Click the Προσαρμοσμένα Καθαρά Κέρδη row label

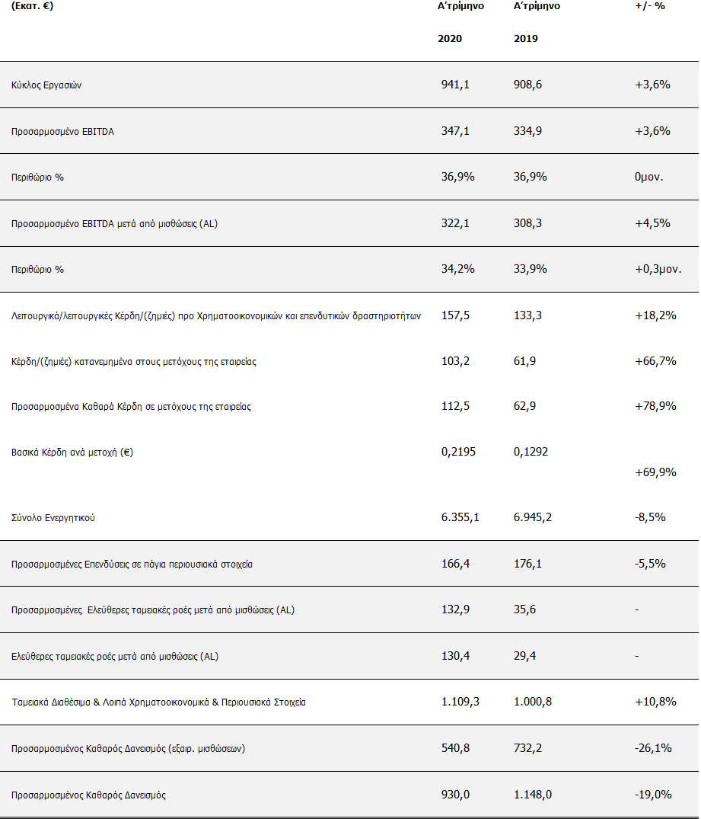point(131,407)
